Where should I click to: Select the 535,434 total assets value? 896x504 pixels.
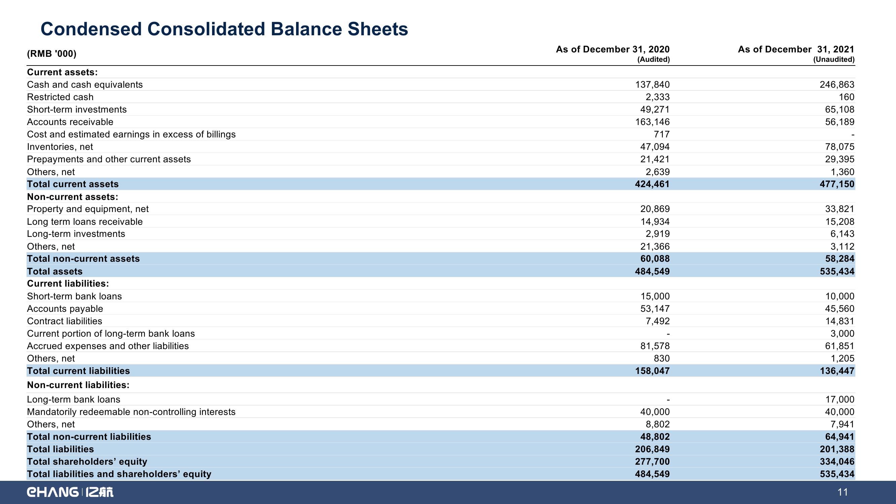point(837,271)
